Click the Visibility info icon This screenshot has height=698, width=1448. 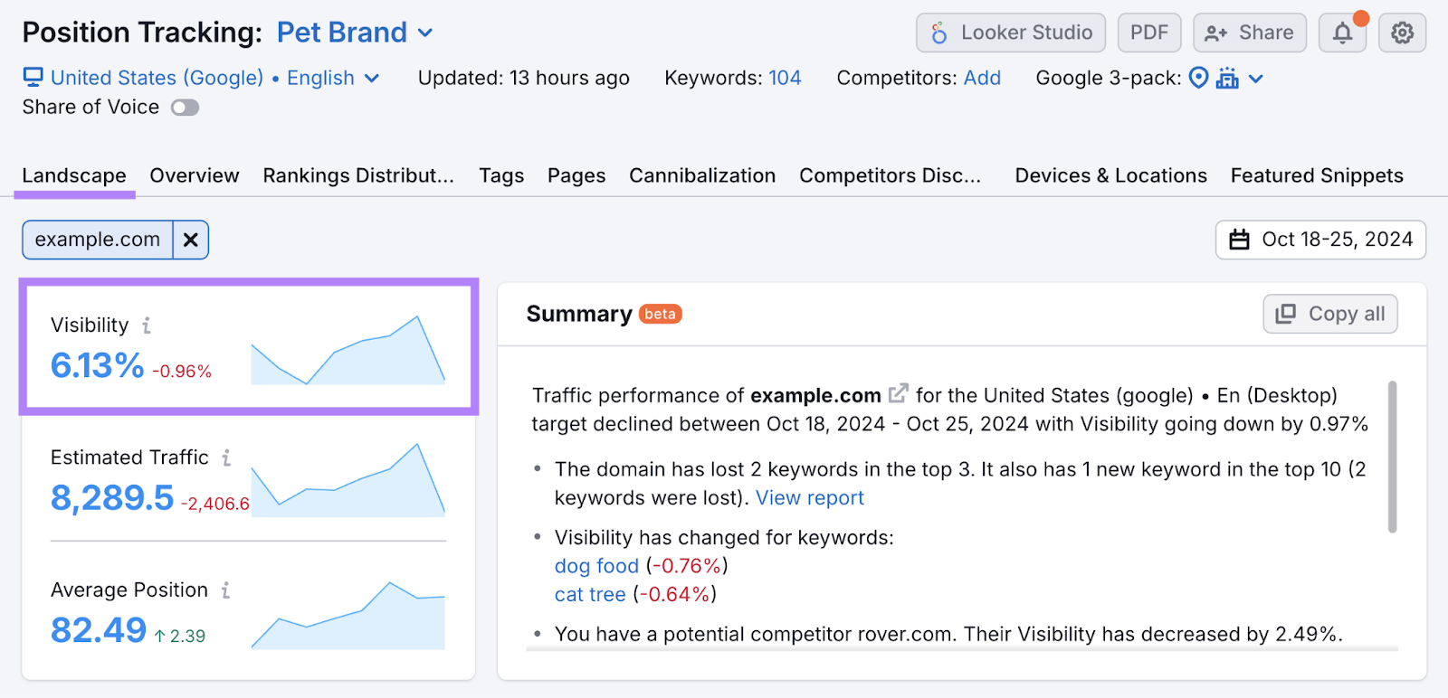pyautogui.click(x=148, y=324)
